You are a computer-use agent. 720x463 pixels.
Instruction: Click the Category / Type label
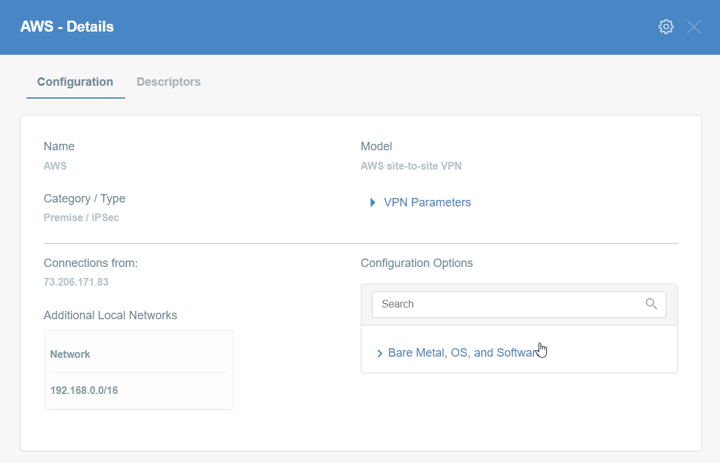(x=85, y=199)
